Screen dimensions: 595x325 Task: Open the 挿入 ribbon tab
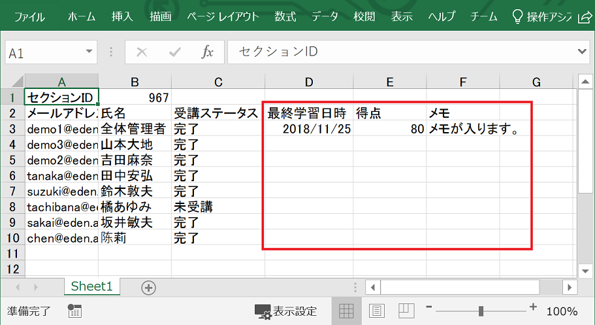click(122, 17)
